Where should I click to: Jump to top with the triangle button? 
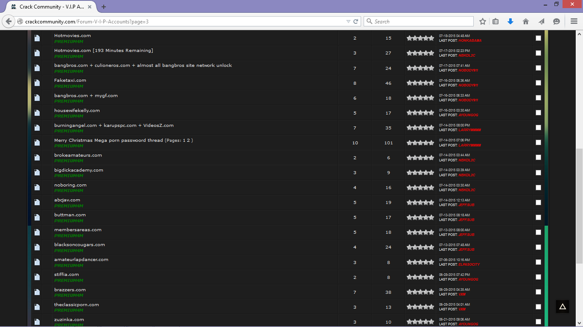[x=563, y=307]
